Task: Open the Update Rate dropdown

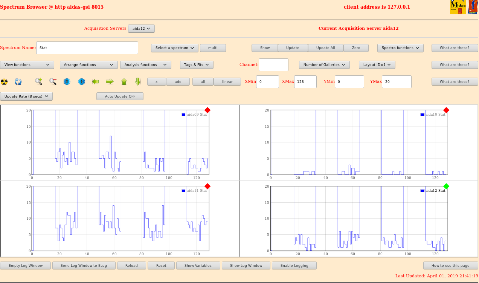Action: [x=26, y=96]
